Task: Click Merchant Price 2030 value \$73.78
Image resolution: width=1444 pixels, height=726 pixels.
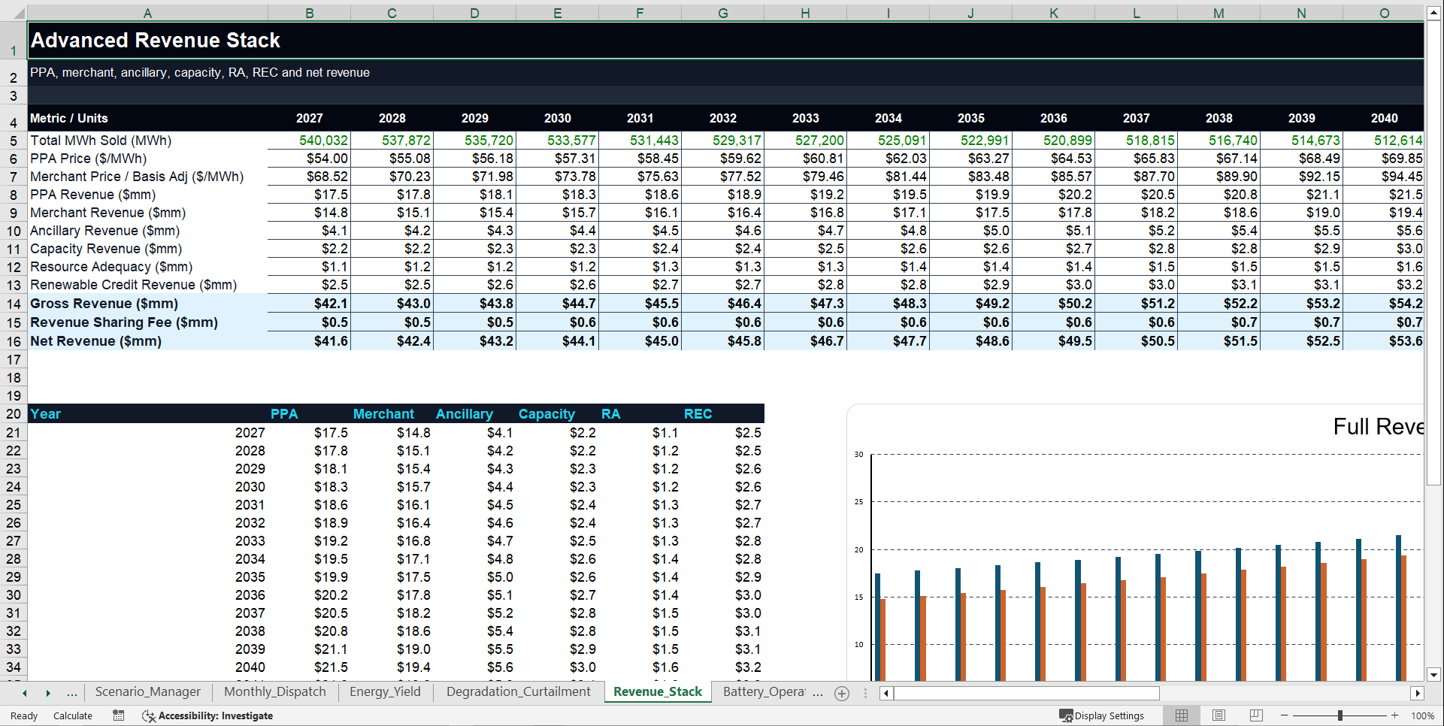Action: (x=557, y=177)
